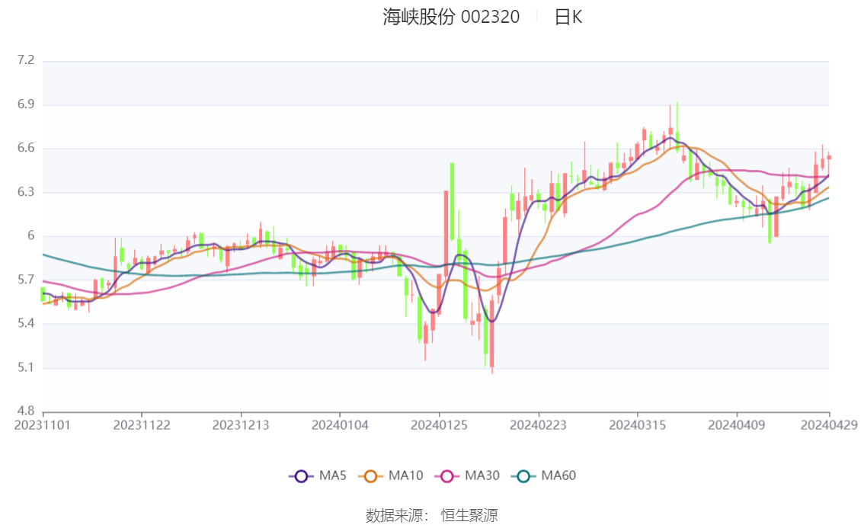Toggle the MA30 legend series
864x525 pixels.
tap(467, 476)
